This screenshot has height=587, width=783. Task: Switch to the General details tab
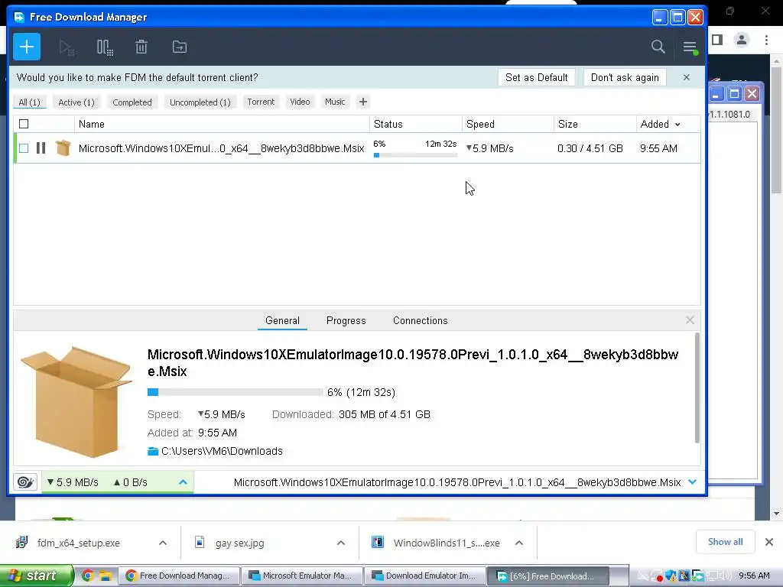(283, 320)
